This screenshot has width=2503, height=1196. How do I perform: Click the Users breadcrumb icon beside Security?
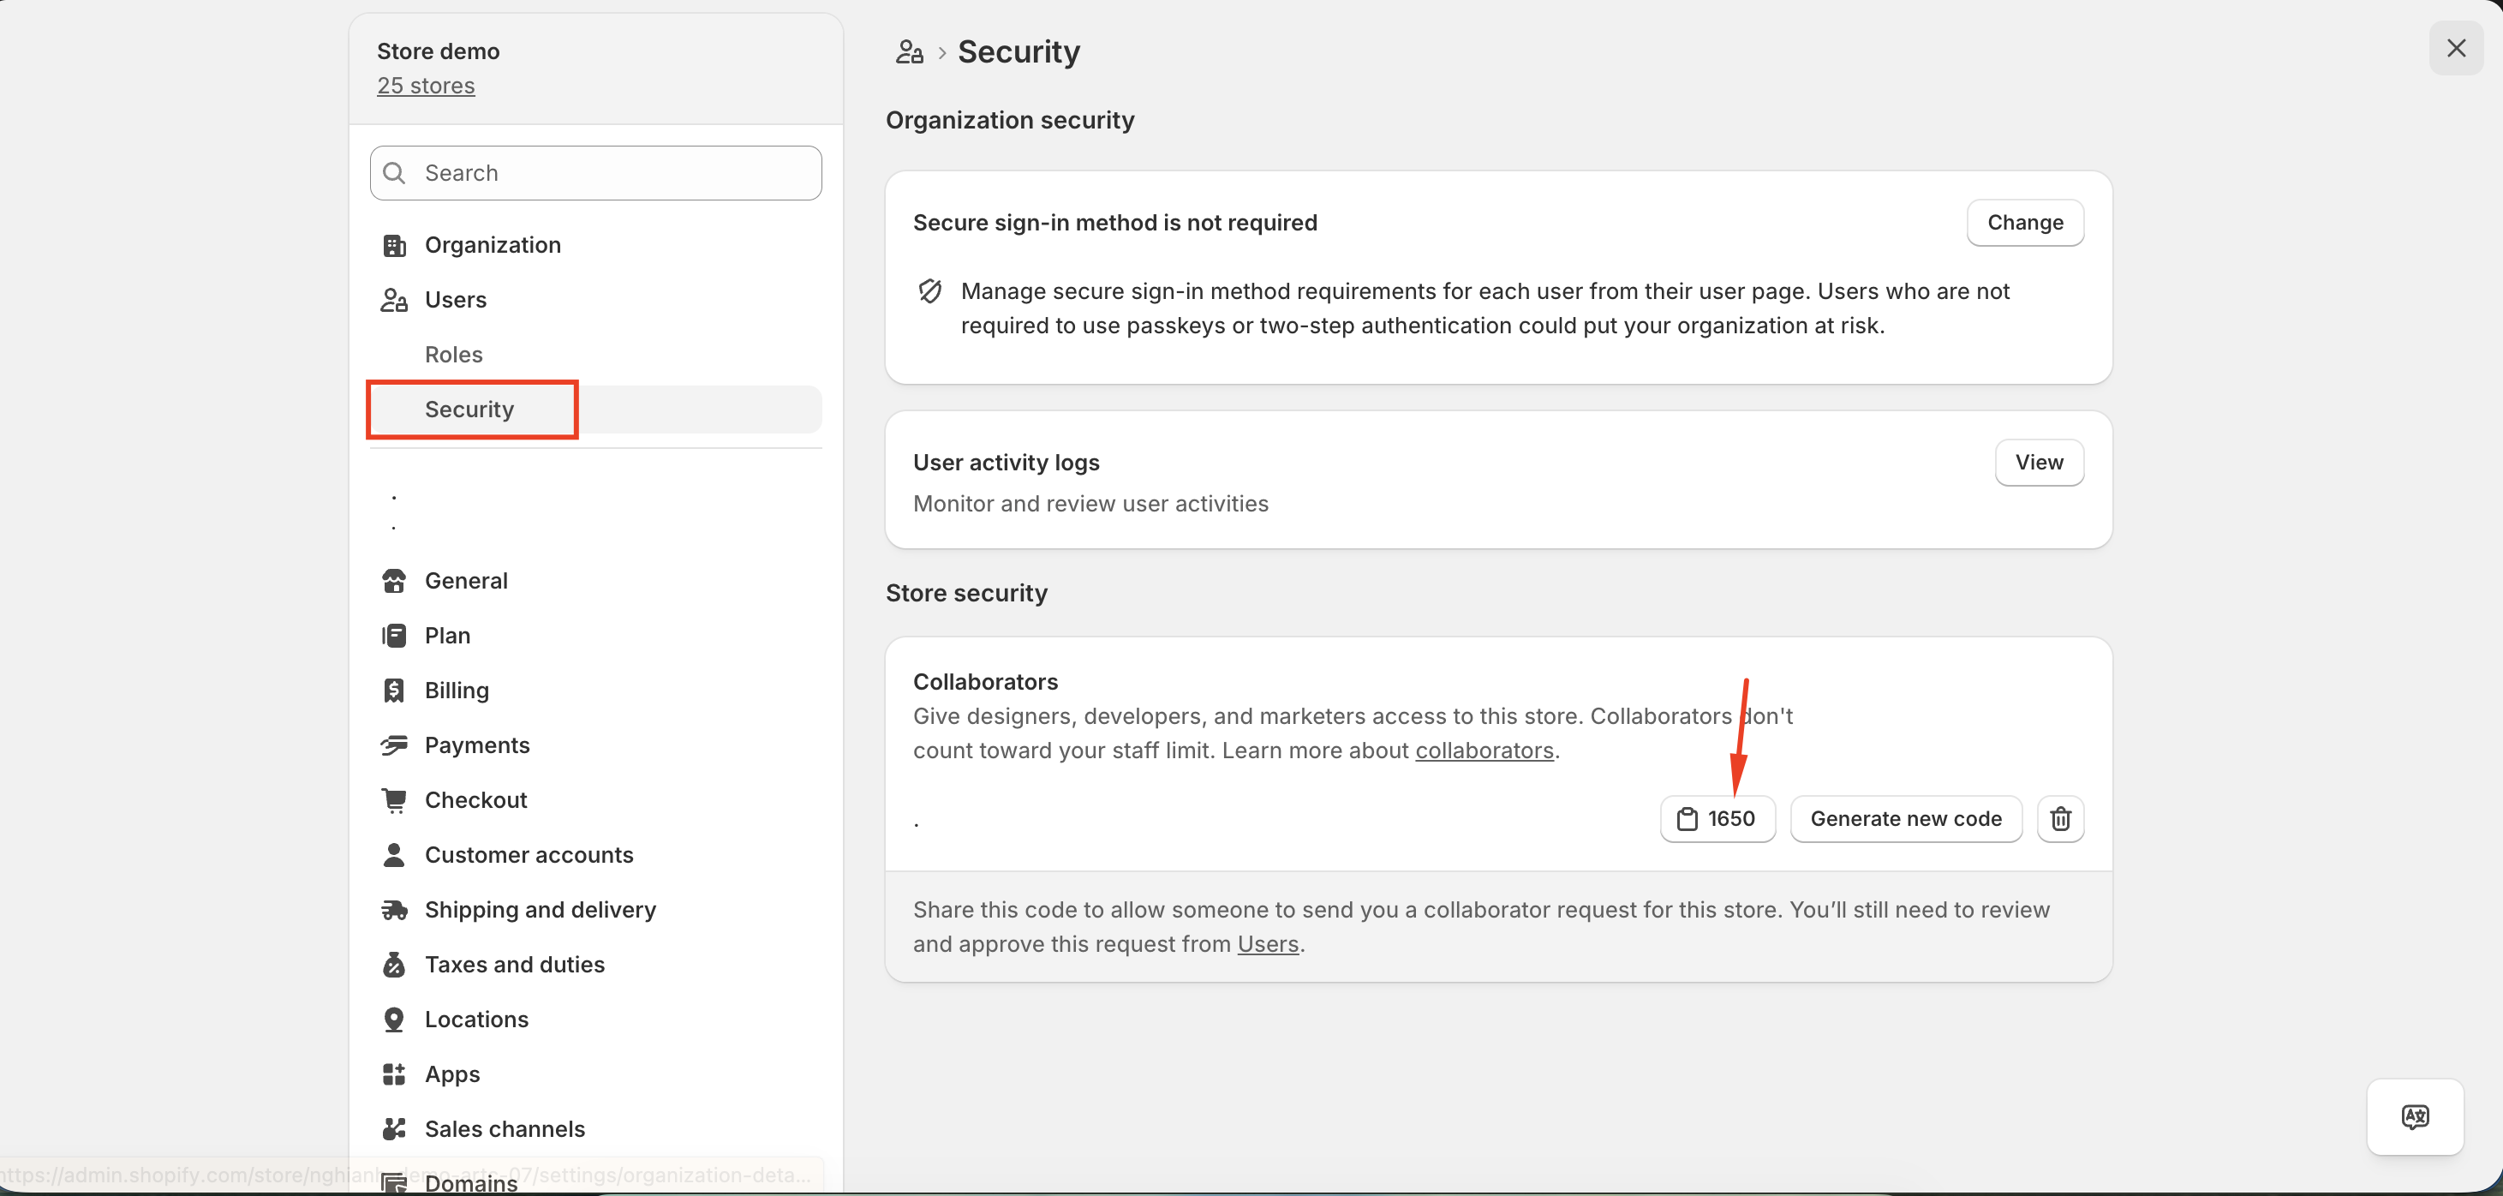pyautogui.click(x=910, y=51)
